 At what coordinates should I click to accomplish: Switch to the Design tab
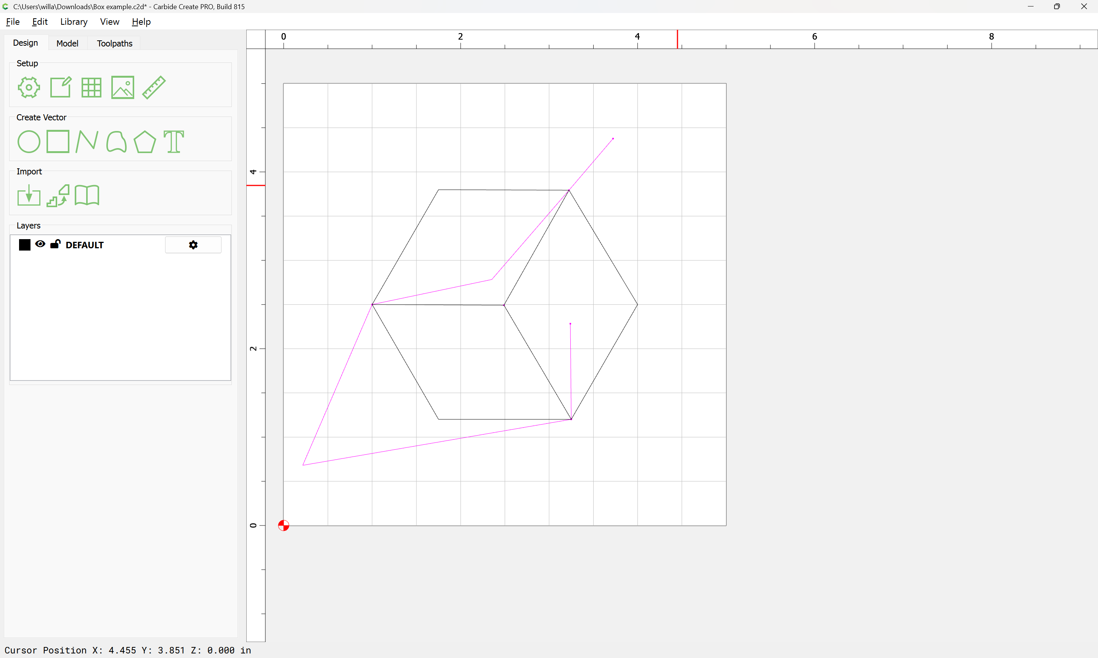[25, 43]
